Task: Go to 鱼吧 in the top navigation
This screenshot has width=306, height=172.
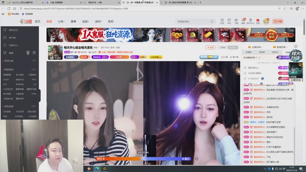Action: 111,21
